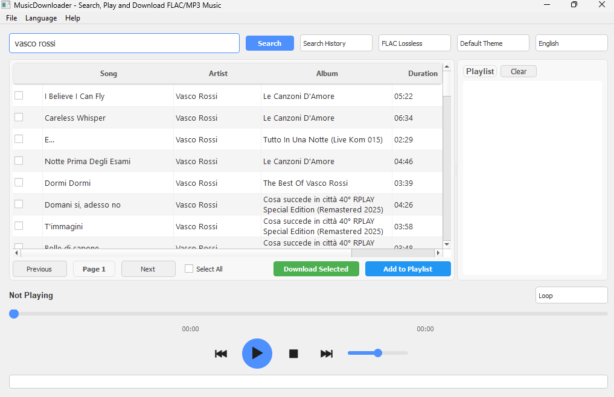Click the left arrow of horizontal scrollbar
614x397 pixels.
pyautogui.click(x=16, y=253)
